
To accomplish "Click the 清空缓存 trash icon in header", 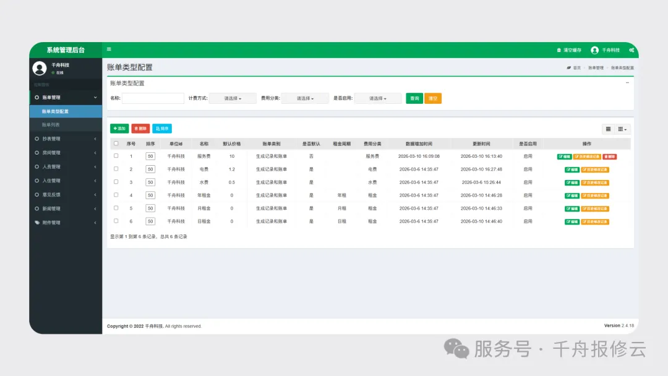I will 559,50.
